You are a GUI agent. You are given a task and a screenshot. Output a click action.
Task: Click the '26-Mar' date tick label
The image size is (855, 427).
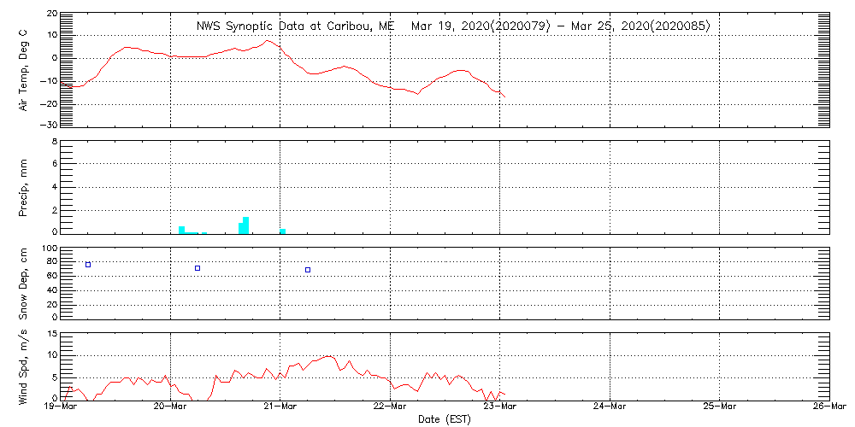click(829, 407)
